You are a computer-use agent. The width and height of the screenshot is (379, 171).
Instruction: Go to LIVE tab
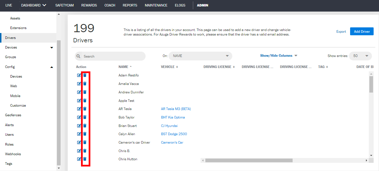[x=9, y=5]
